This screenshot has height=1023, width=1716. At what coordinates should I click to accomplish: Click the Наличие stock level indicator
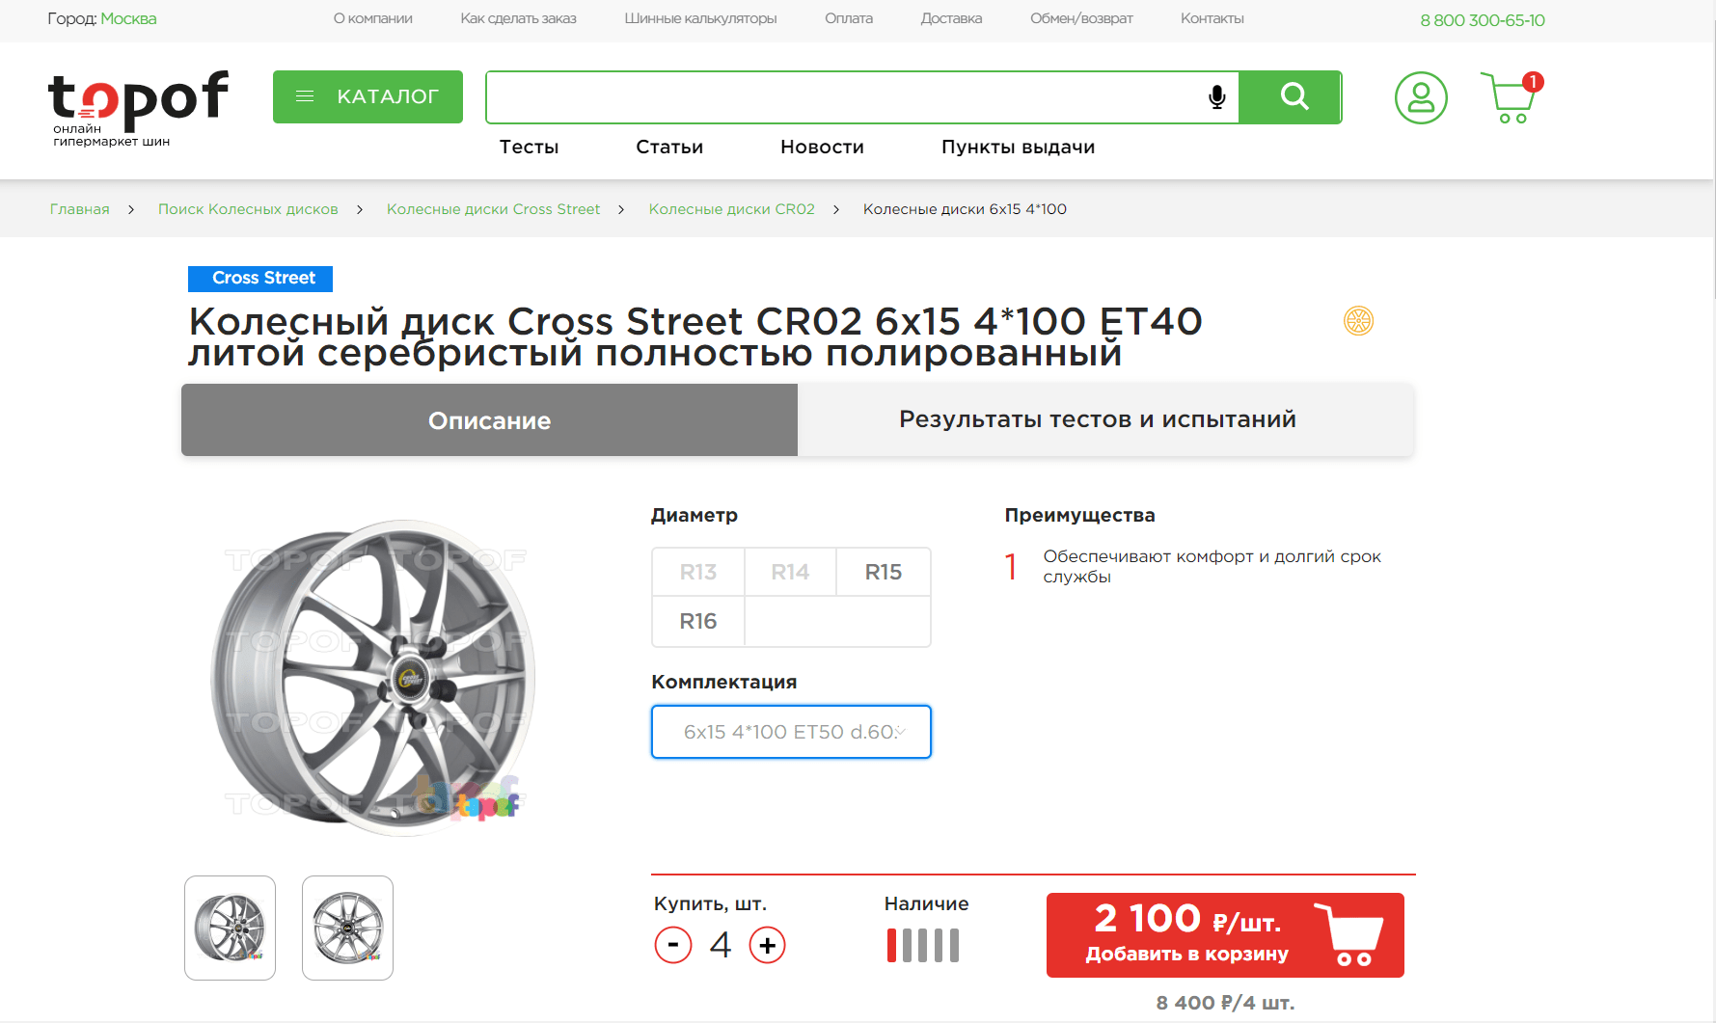923,946
